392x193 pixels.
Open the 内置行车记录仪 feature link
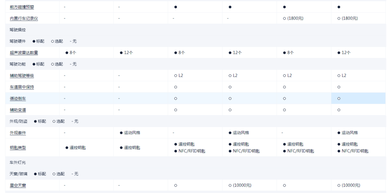point(24,18)
